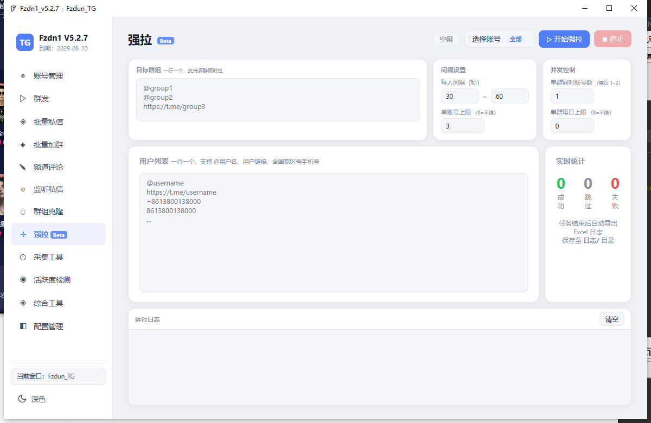
Task: Click the 监听私信 circle icon
Action: pyautogui.click(x=23, y=189)
